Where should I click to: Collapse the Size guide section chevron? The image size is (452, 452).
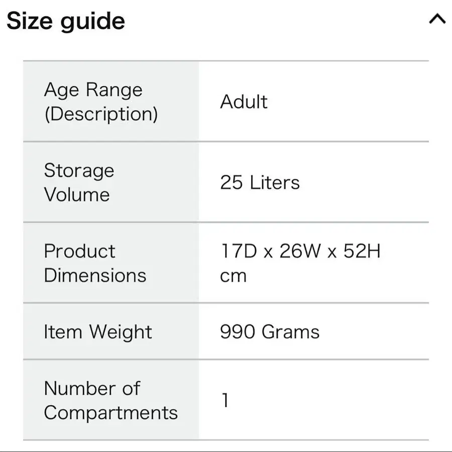pos(437,20)
